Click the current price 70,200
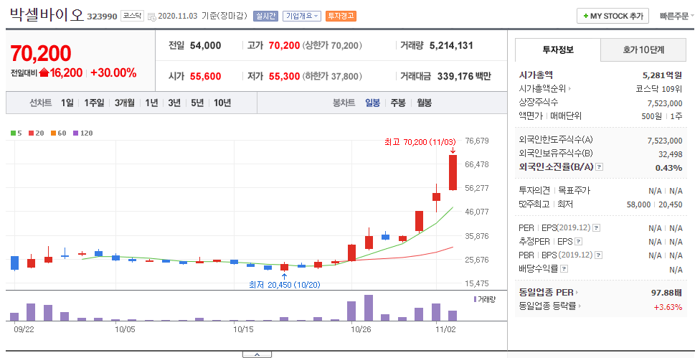The width and height of the screenshot is (700, 358). coord(41,54)
